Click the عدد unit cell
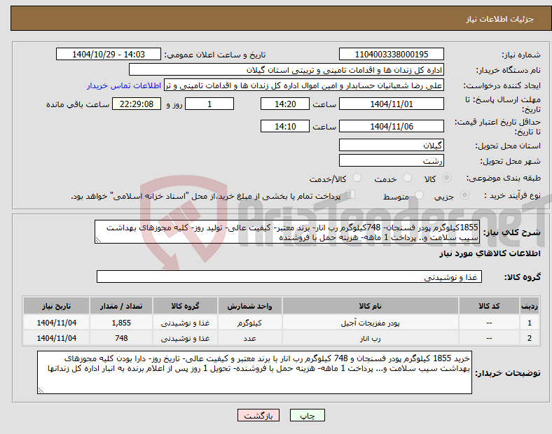552x434 pixels. [x=249, y=338]
